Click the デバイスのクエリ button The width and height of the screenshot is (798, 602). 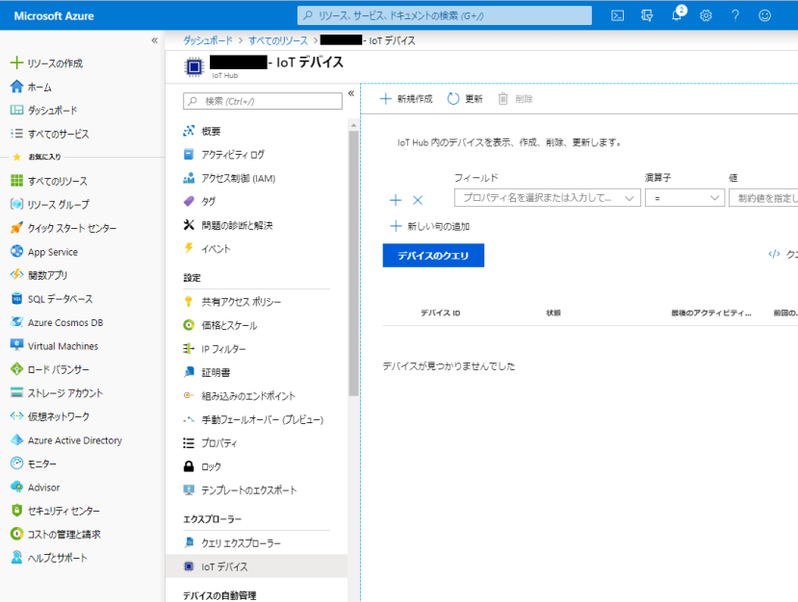pos(433,255)
